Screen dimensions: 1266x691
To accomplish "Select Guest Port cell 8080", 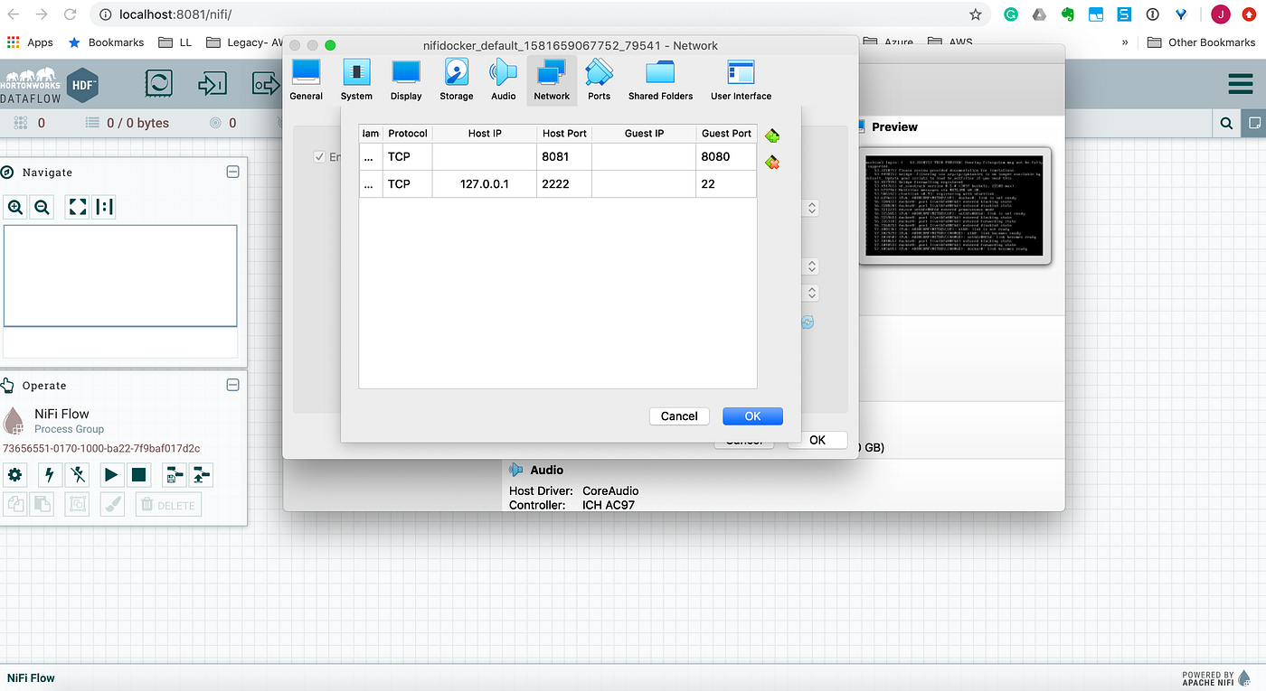I will click(x=727, y=156).
